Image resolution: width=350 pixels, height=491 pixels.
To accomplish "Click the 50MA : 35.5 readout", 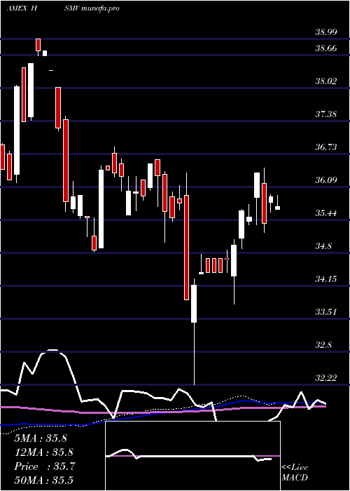I will pos(43,480).
